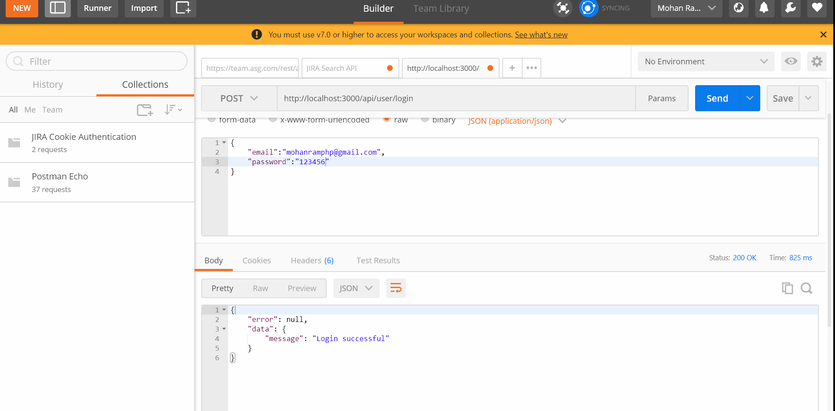
Task: Open the Headers (6) response tab
Action: tap(312, 260)
